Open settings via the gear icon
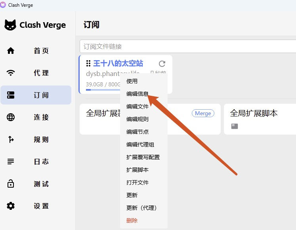This screenshot has height=230, width=296. click(x=11, y=206)
